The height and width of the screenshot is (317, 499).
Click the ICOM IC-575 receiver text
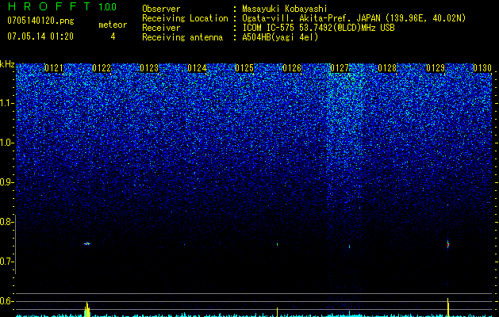(318, 28)
